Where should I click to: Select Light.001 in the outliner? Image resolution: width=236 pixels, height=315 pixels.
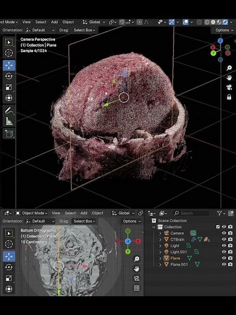click(179, 252)
